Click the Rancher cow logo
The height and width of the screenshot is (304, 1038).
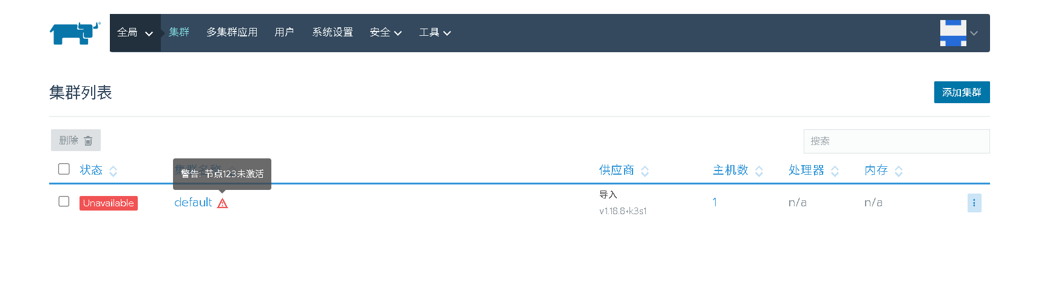(75, 33)
